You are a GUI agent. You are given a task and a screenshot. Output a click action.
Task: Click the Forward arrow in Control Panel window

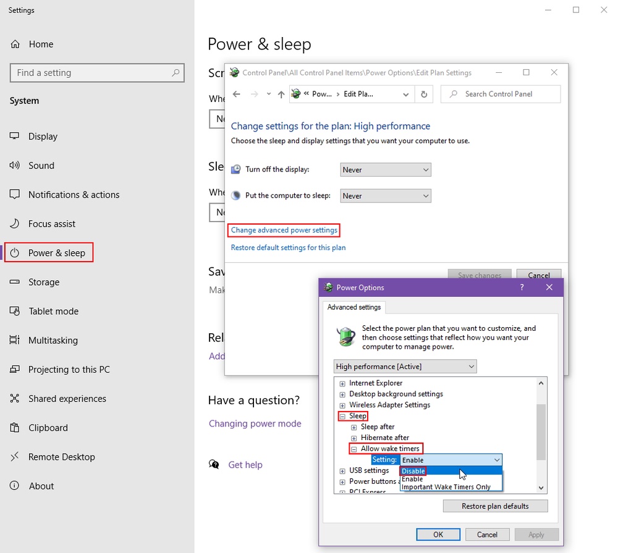pos(255,94)
